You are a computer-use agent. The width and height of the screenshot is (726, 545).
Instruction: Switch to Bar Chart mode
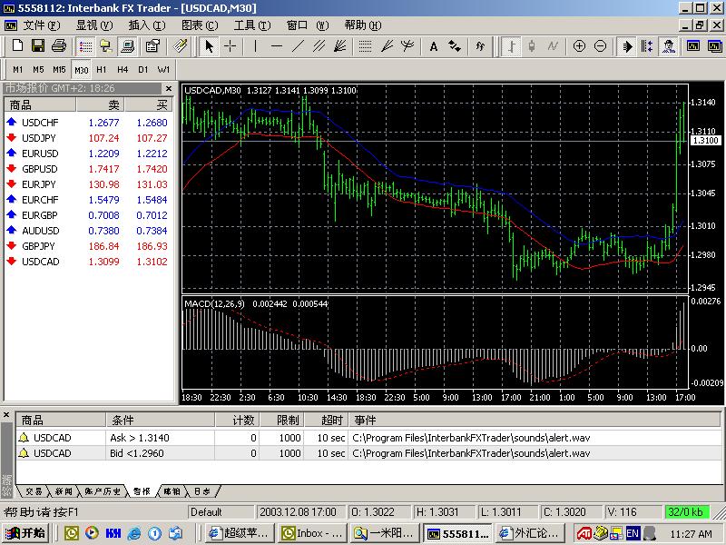[x=511, y=46]
